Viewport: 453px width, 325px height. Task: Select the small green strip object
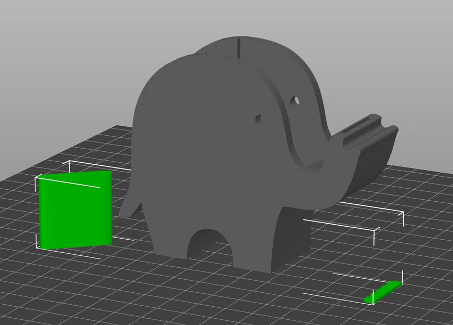coord(383,291)
